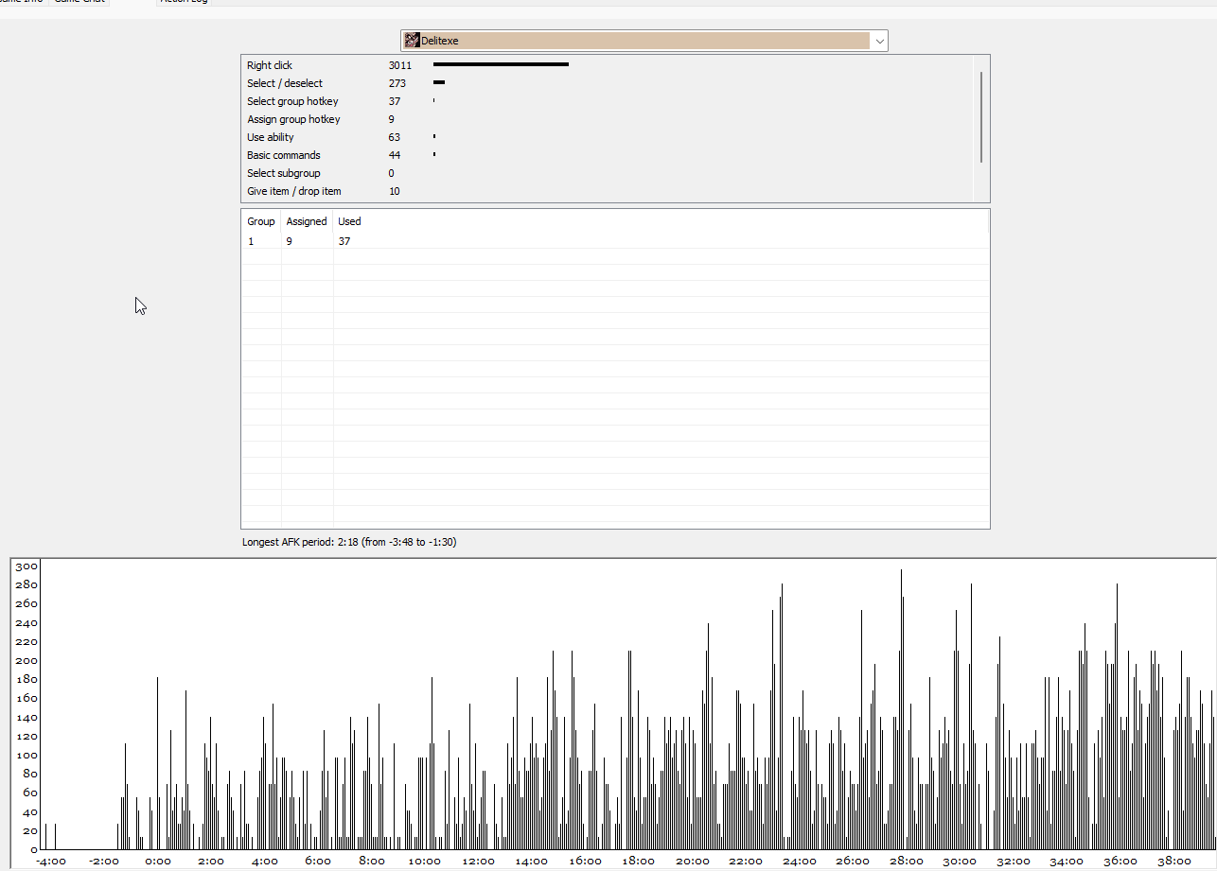This screenshot has width=1217, height=871.
Task: Open the Delitexe player dropdown arrow
Action: click(879, 41)
